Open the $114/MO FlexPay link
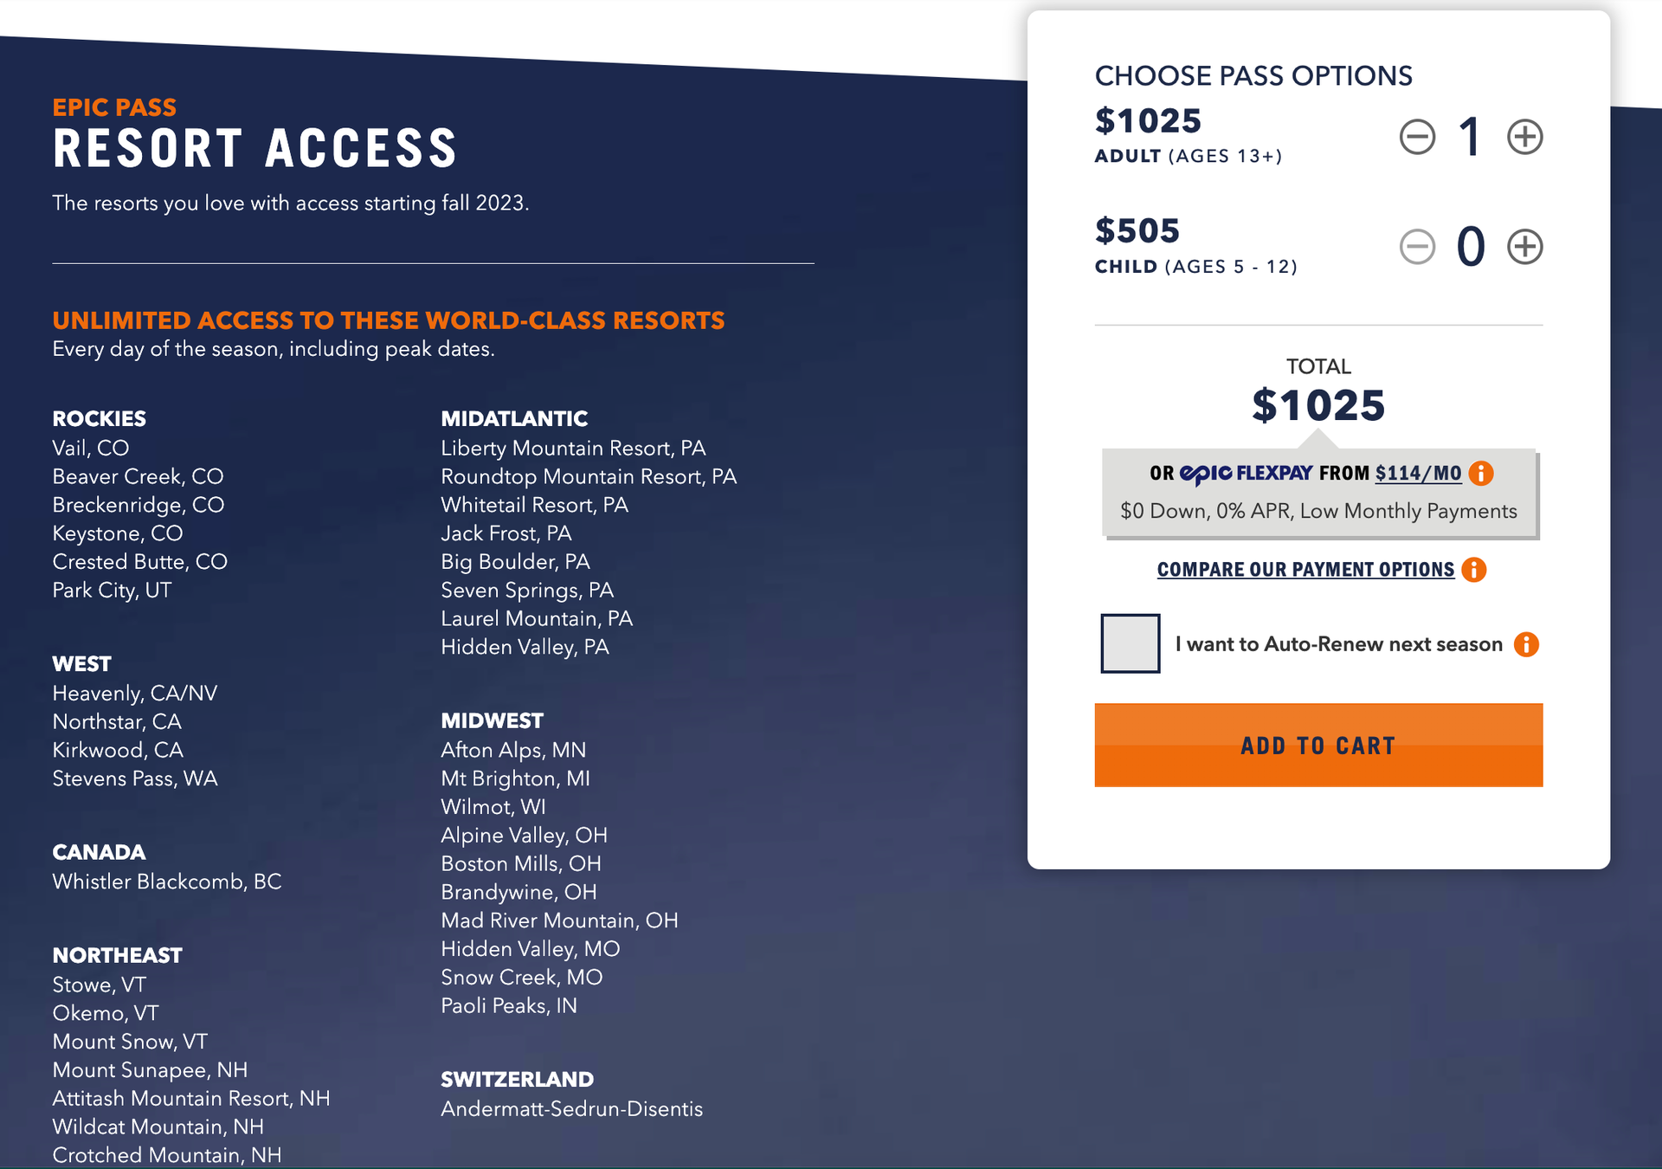The image size is (1662, 1169). pos(1417,474)
